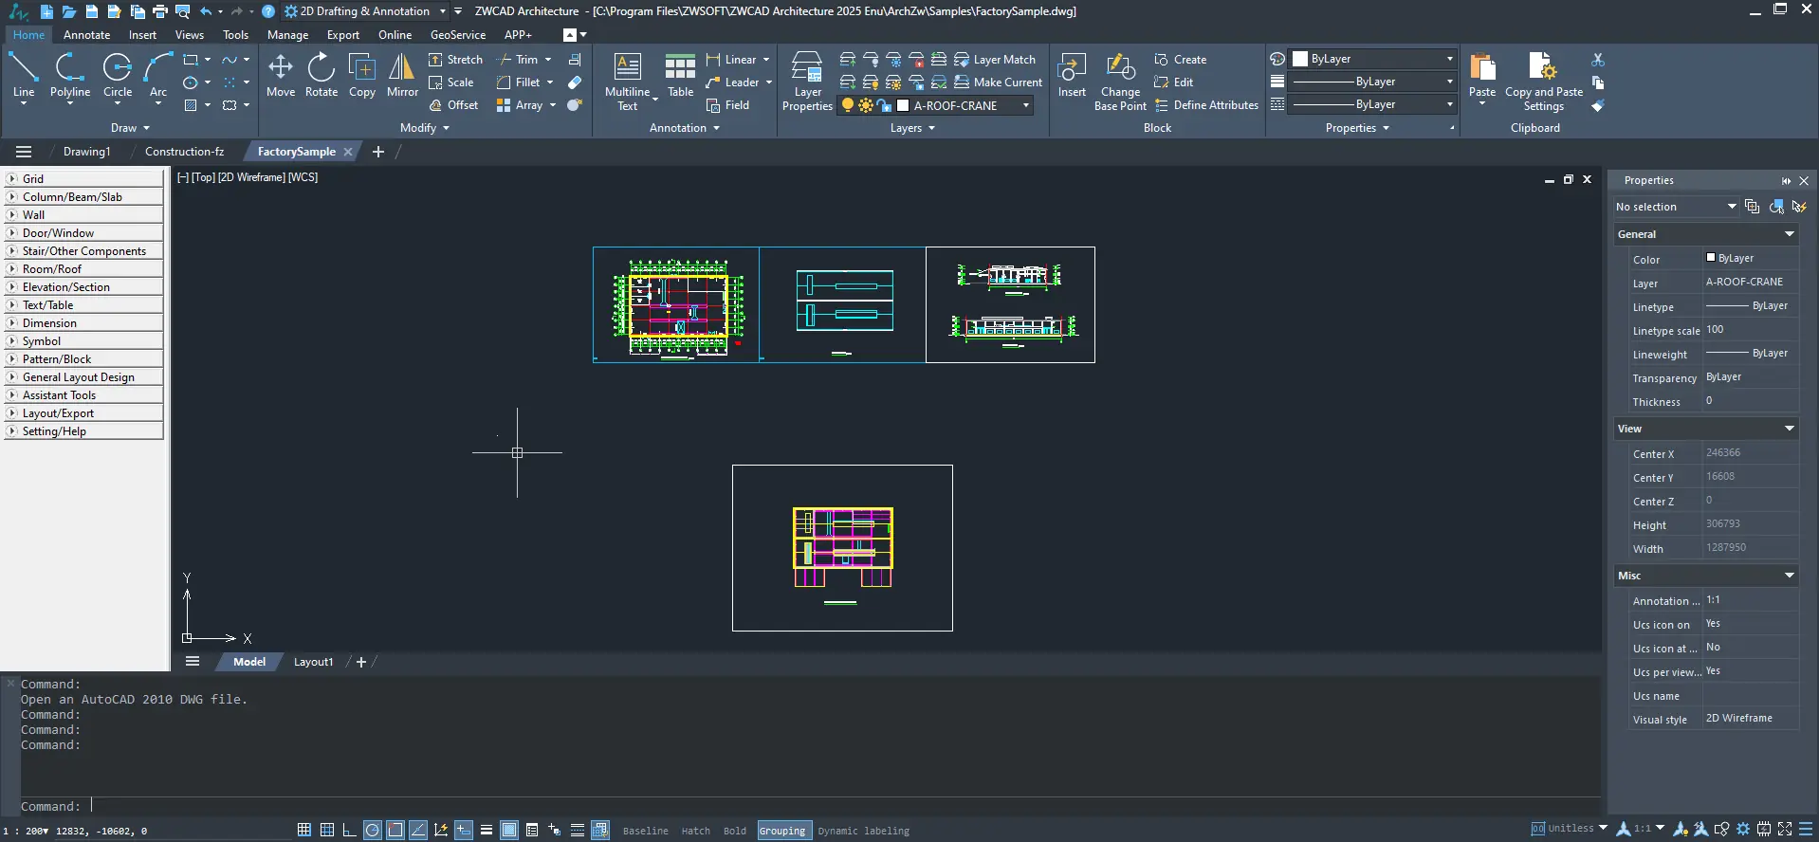Click the command line input field

click(x=844, y=806)
